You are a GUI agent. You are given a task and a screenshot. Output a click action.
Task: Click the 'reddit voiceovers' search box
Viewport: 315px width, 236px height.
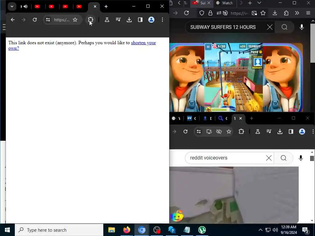(x=229, y=158)
